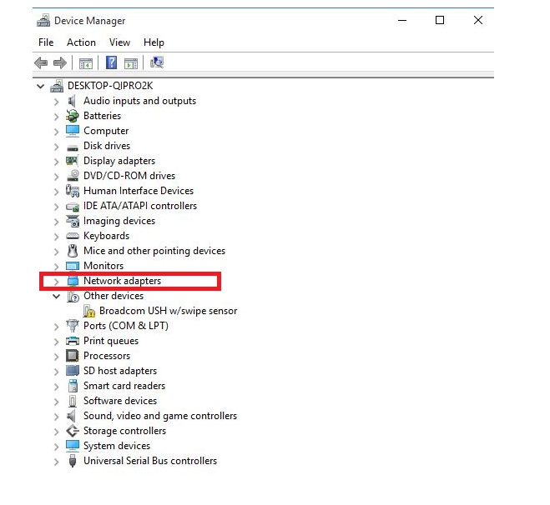
Task: Open the Help menu
Action: (x=154, y=42)
